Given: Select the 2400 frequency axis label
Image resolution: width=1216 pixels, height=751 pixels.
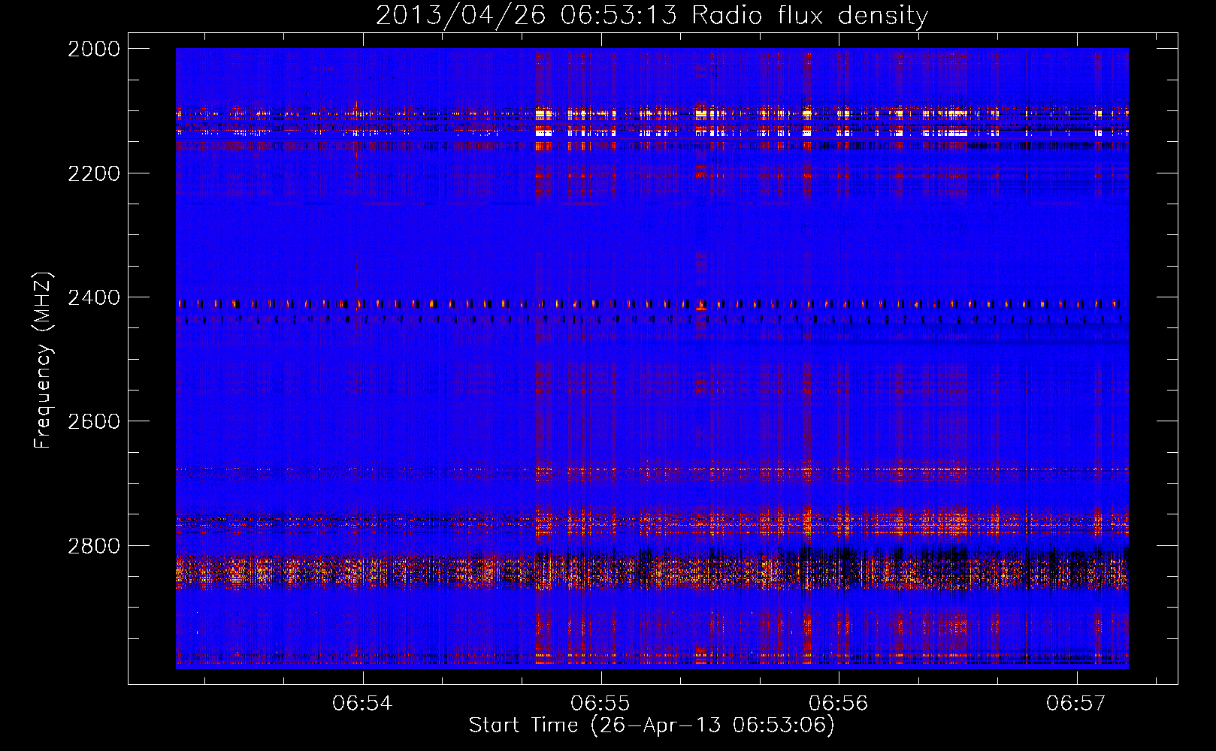Looking at the screenshot, I should [94, 297].
